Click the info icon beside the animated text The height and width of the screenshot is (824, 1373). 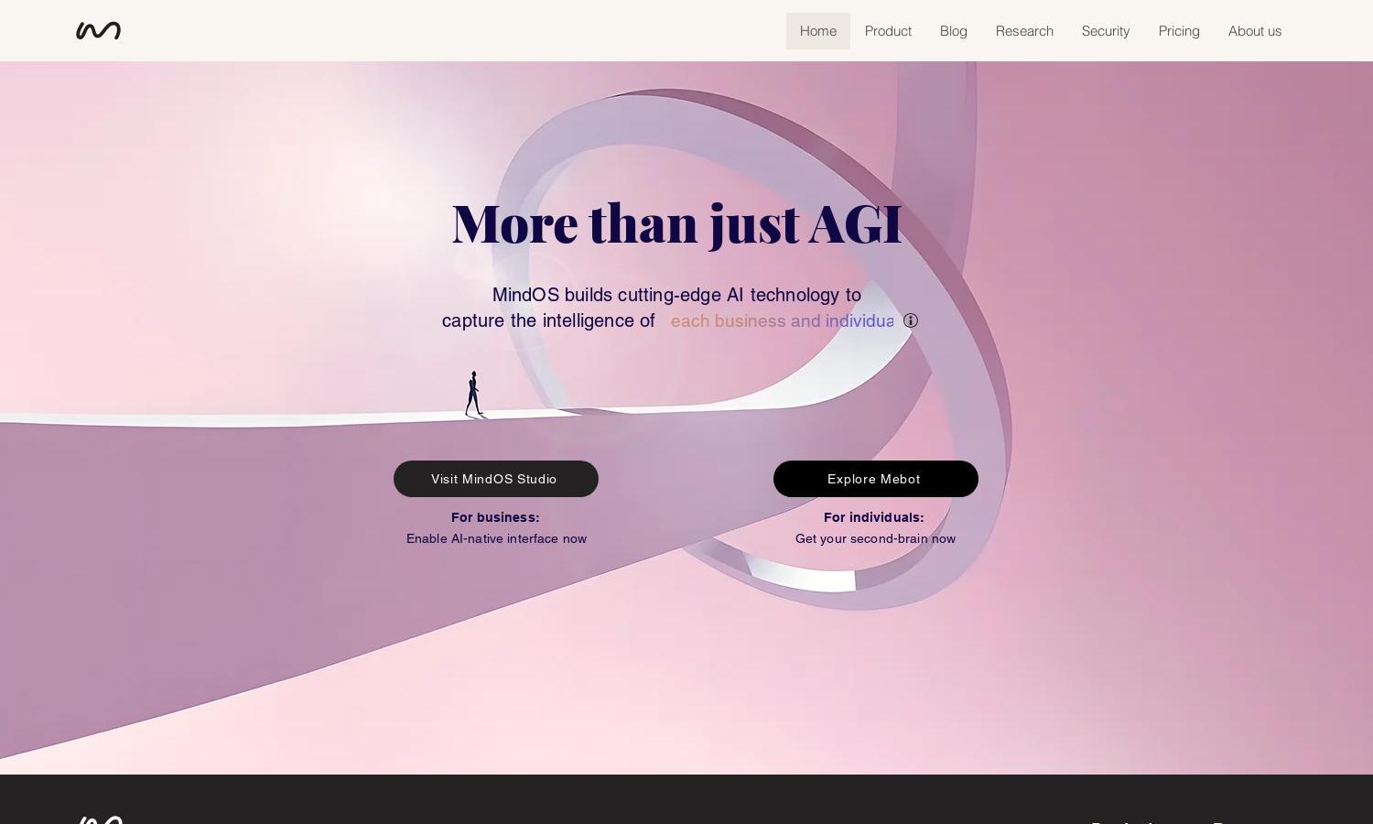click(911, 320)
